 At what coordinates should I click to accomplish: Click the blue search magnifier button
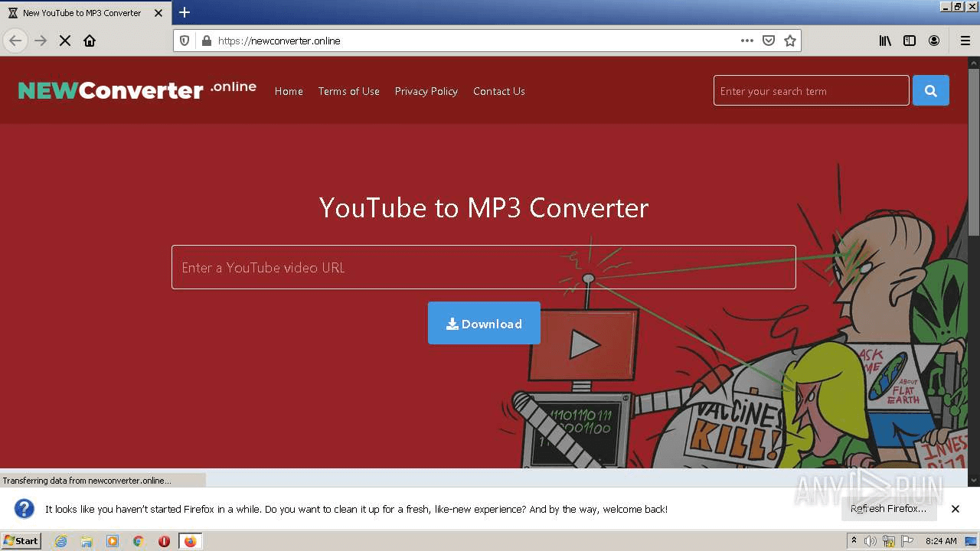point(931,90)
